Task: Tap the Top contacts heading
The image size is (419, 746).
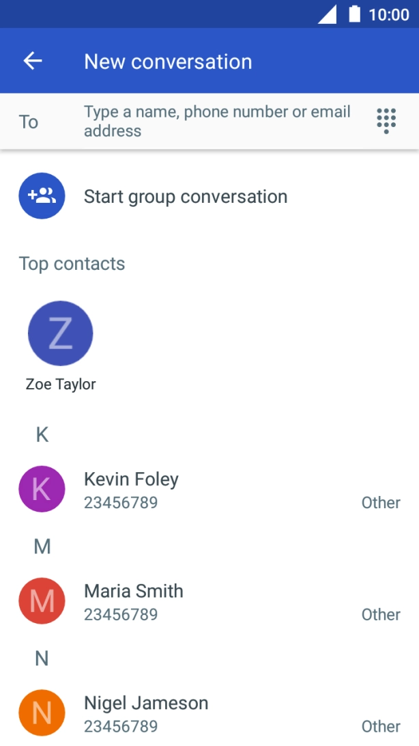Action: [72, 264]
